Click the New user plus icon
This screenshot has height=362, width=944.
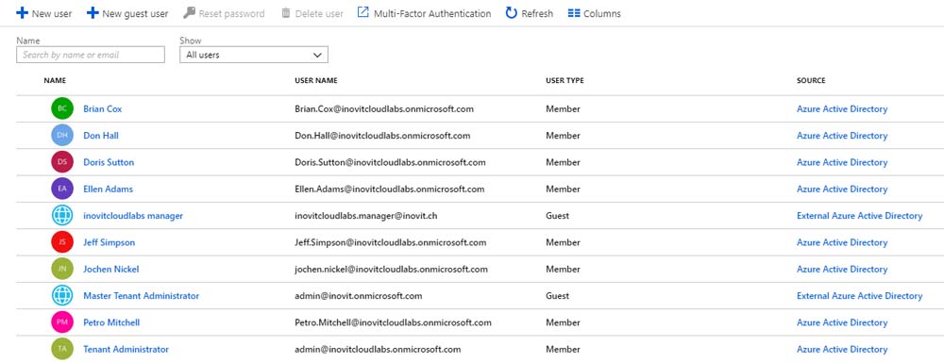tap(23, 12)
